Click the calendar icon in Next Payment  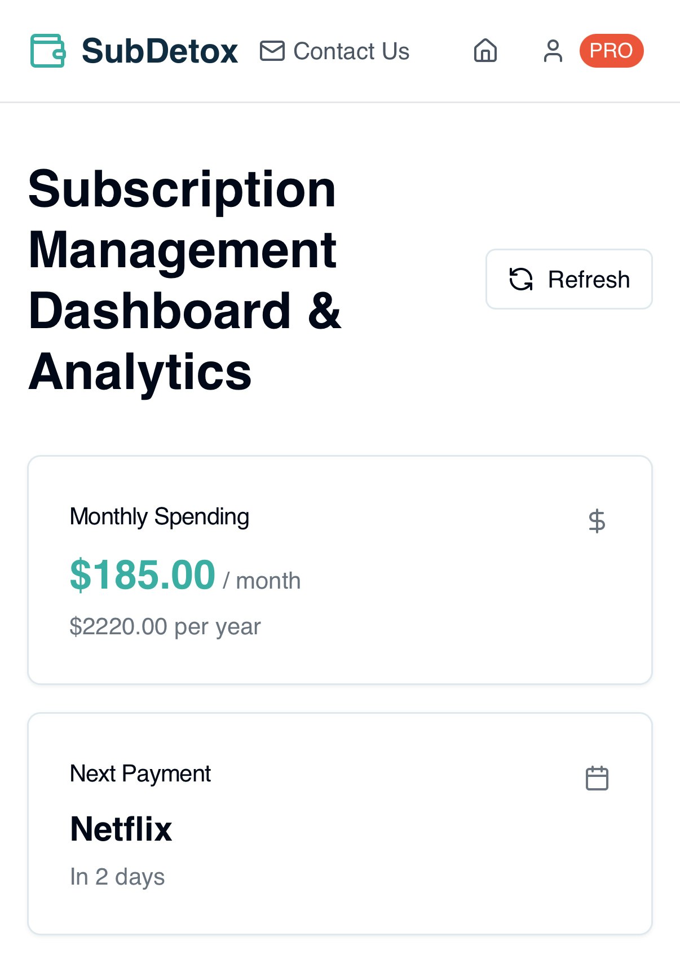[x=597, y=778]
